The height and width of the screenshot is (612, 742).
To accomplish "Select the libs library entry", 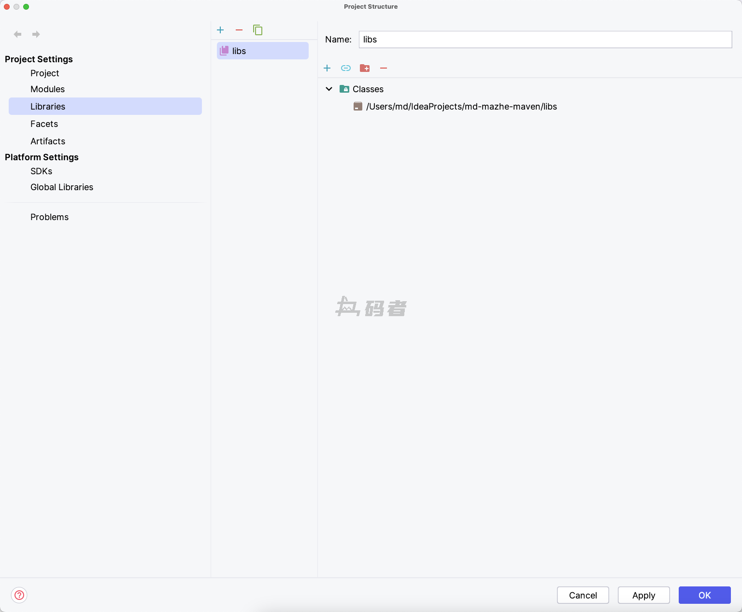I will pos(263,51).
